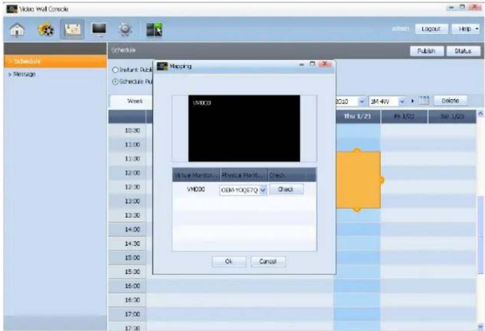Click the Thu 1/21 column header

[x=357, y=117]
